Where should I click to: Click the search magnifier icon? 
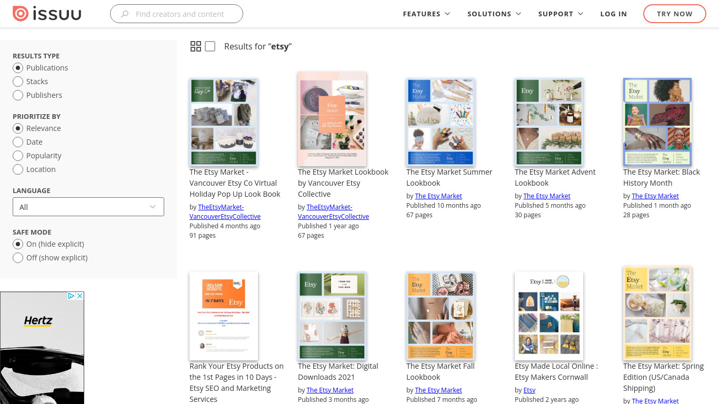click(125, 14)
